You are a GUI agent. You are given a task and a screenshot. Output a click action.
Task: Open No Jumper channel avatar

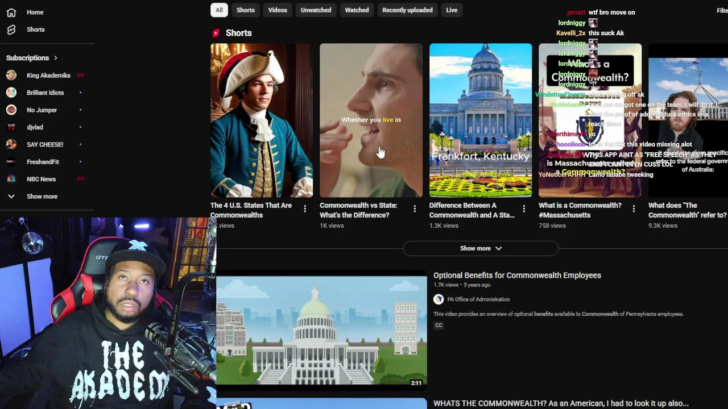[x=11, y=110]
